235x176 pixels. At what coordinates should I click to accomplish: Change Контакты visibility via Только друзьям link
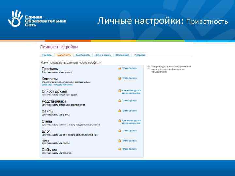[x=129, y=78]
